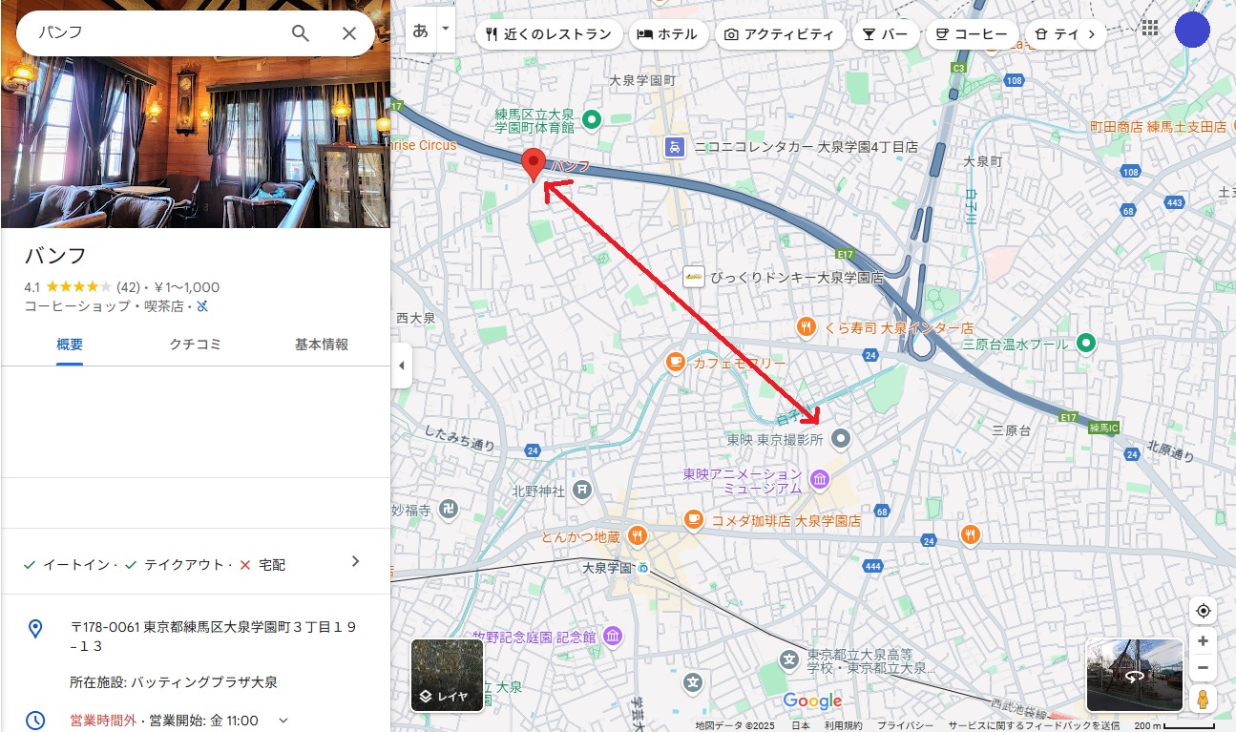Screen dimensions: 1236x732
Task: Open the input language dropdown arrow
Action: point(446,29)
